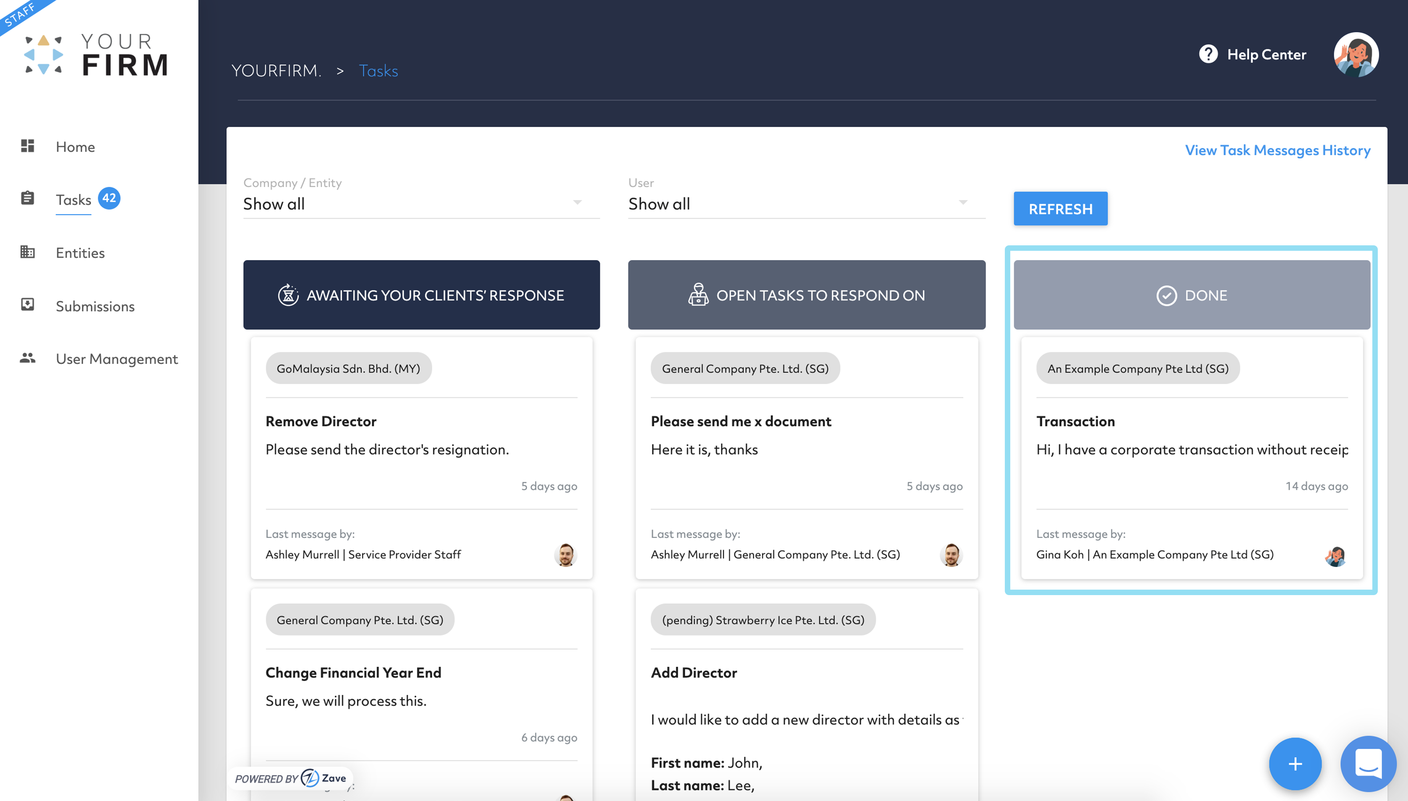Select the DONE column header
Viewport: 1408px width, 801px height.
[x=1192, y=295]
